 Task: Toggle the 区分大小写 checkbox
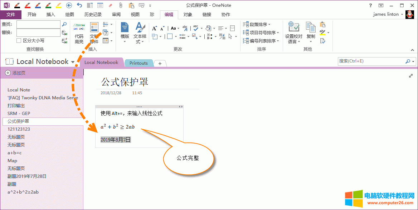click(19, 41)
